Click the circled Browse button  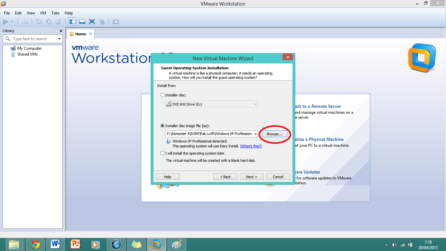(275, 134)
